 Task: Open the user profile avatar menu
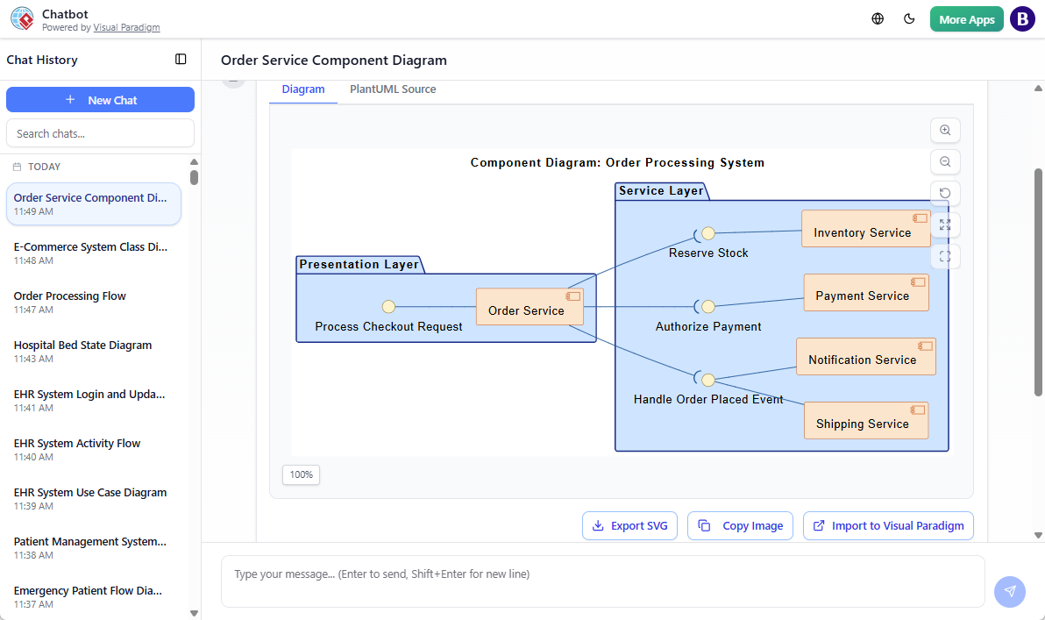[1022, 18]
